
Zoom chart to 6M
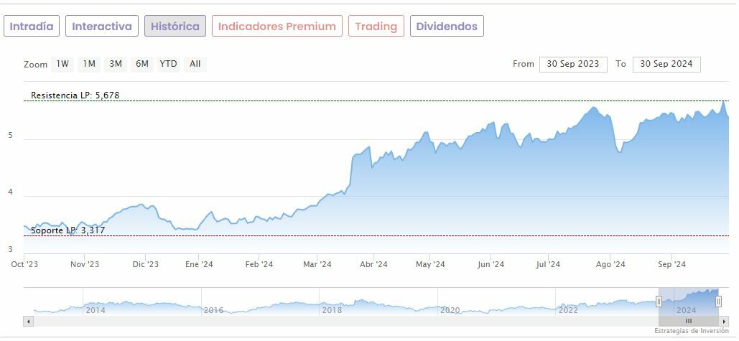(x=142, y=64)
